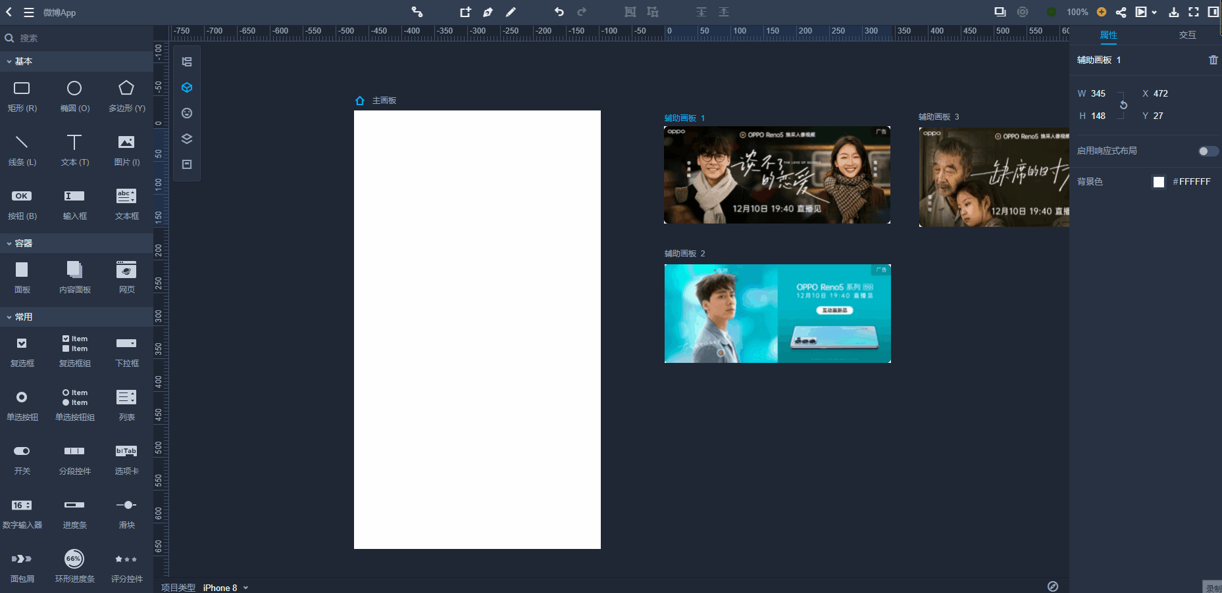Collapse the 常用 component section
Screen dimensions: 1222x593
pyautogui.click(x=76, y=317)
